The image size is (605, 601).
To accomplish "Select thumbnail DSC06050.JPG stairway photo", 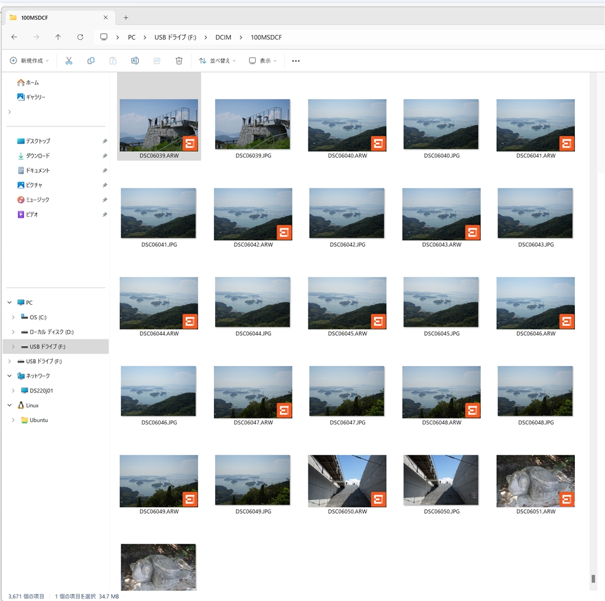I will 441,480.
